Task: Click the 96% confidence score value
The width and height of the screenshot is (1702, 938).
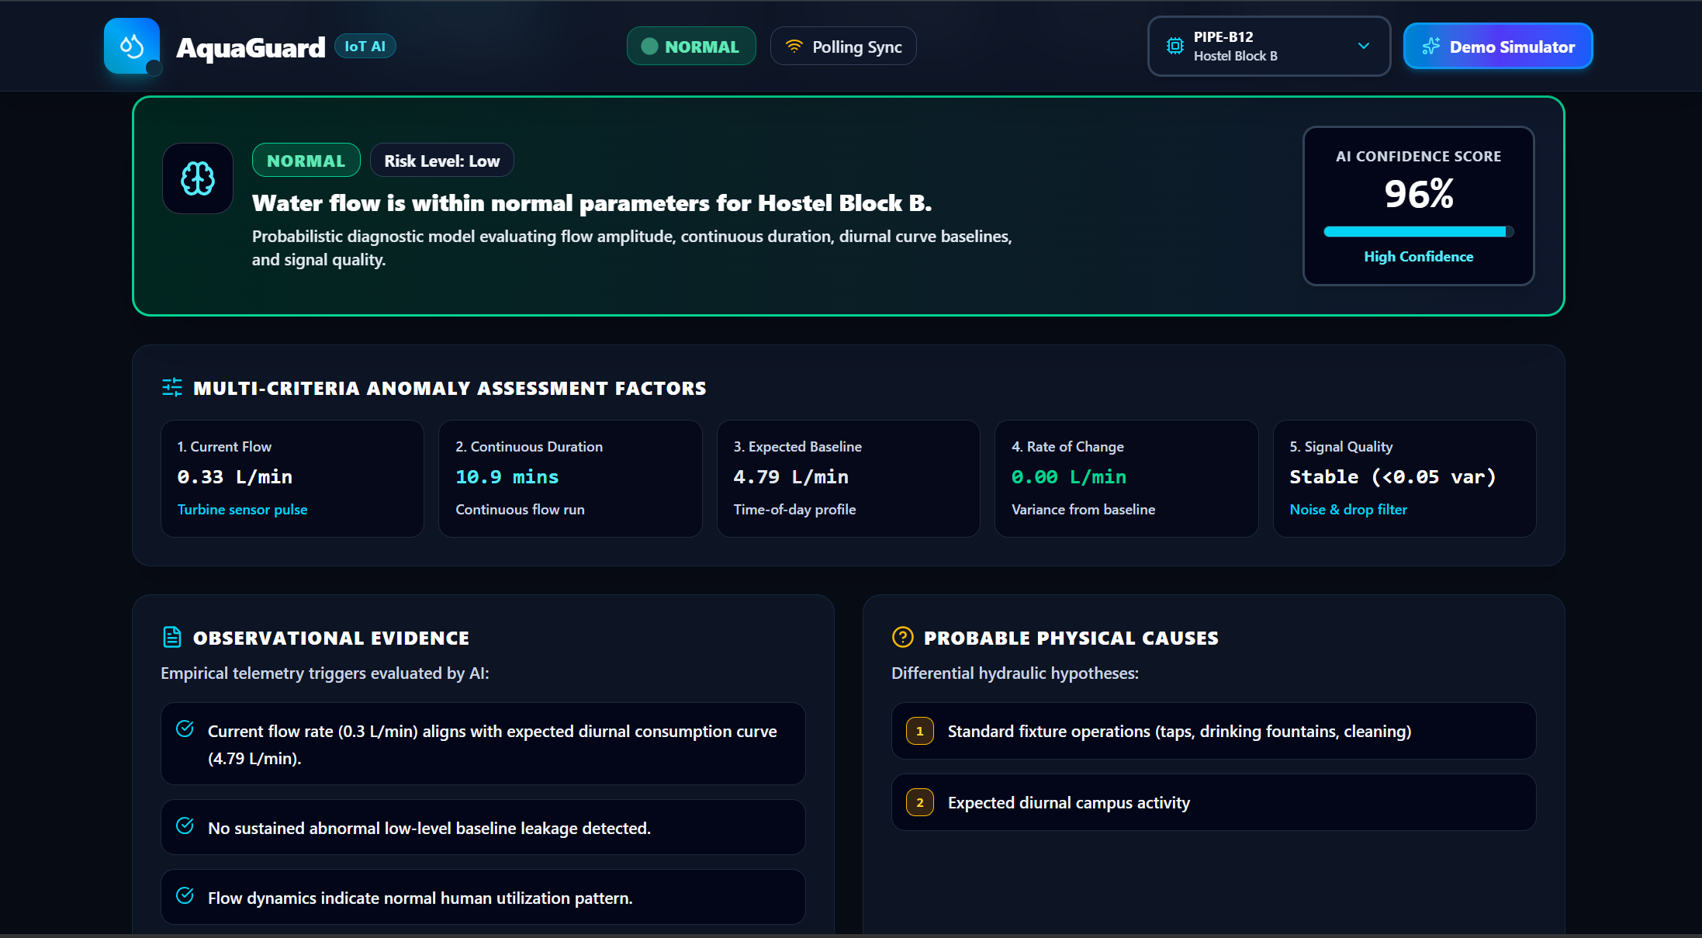Action: [1419, 194]
